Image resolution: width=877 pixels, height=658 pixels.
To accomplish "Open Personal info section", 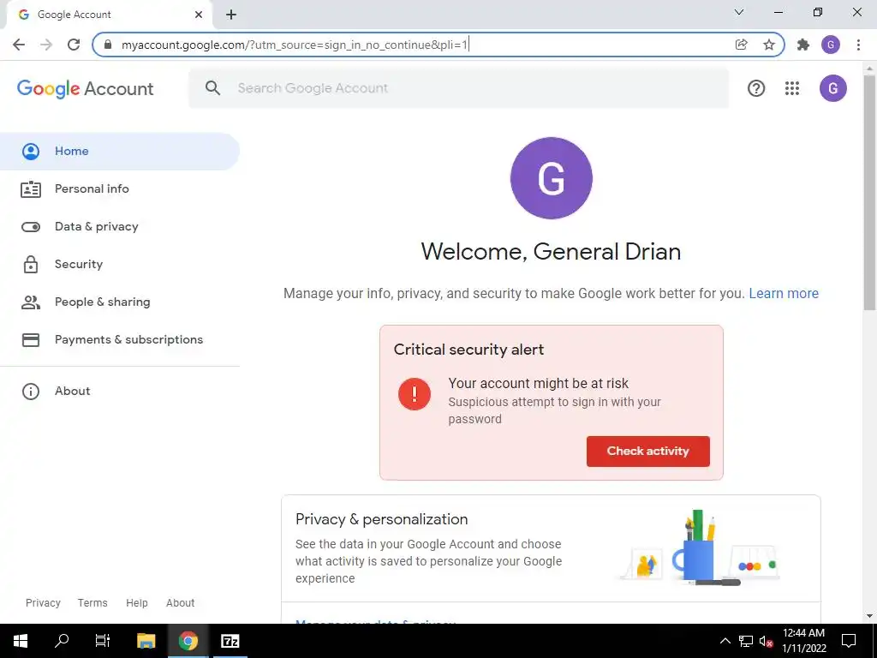I will pyautogui.click(x=120, y=189).
